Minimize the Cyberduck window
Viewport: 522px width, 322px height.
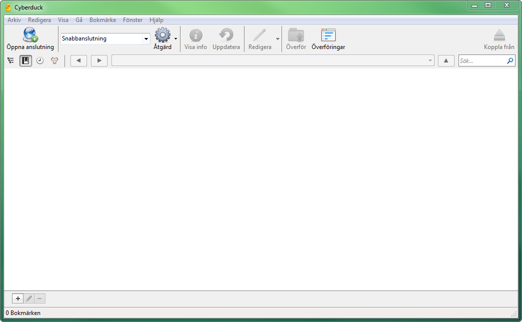474,5
